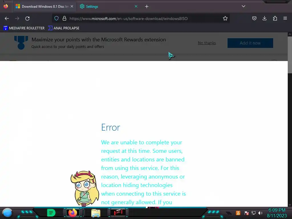Click the scrollbar down arrow
Viewport: 292px width, 219px height.
(x=290, y=205)
